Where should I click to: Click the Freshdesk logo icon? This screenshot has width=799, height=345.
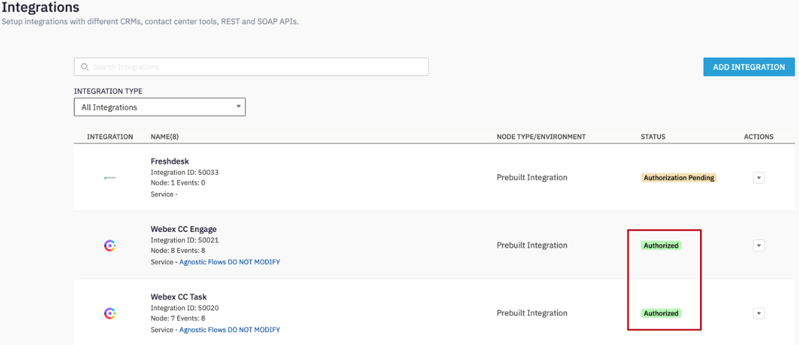coord(110,178)
